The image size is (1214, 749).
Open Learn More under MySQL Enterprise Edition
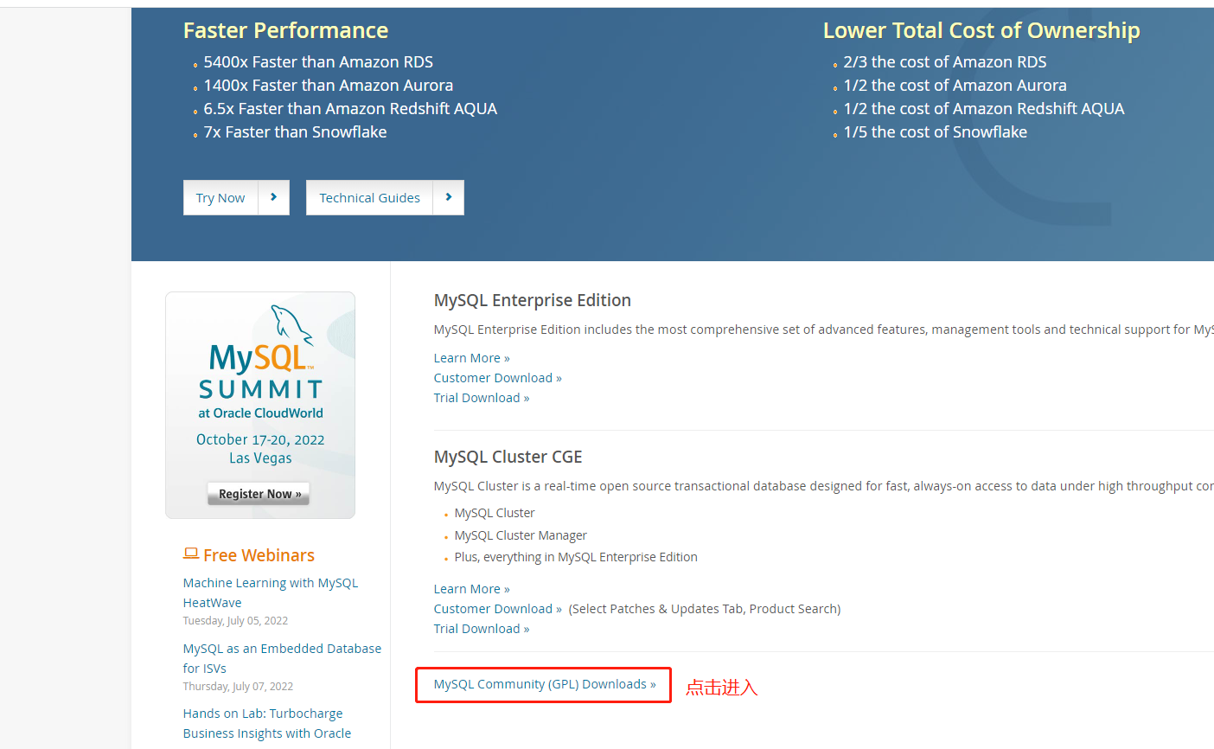pyautogui.click(x=472, y=358)
